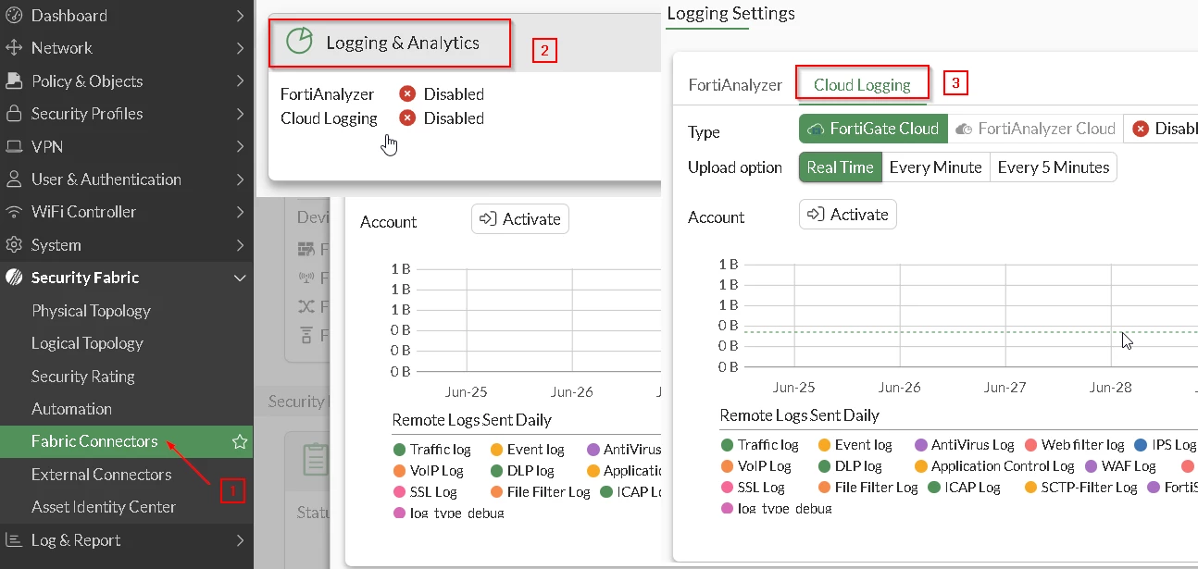
Task: Click the Security Profiles lock icon
Action: pyautogui.click(x=14, y=114)
